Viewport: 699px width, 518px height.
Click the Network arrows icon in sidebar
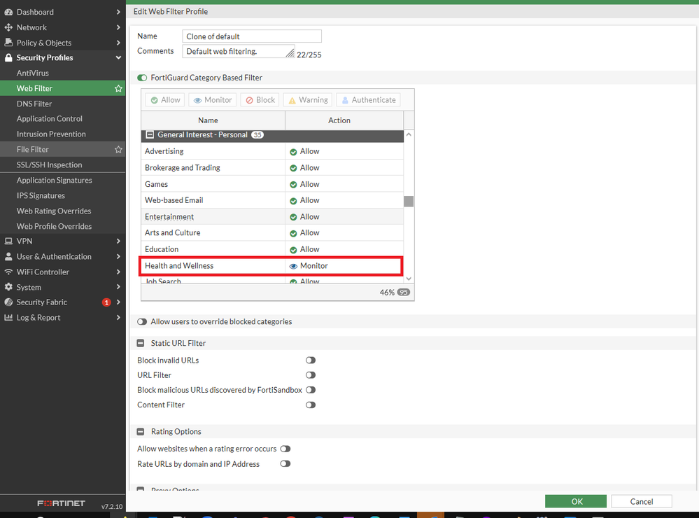(8, 27)
